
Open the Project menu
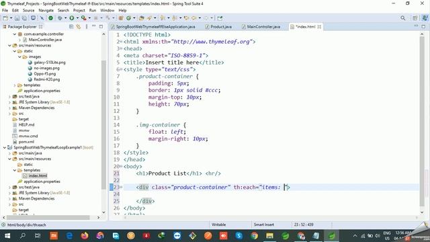pyautogui.click(x=79, y=10)
